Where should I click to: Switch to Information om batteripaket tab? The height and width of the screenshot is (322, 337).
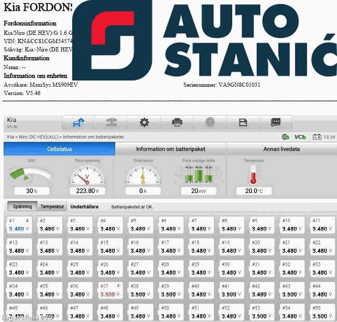pyautogui.click(x=171, y=149)
